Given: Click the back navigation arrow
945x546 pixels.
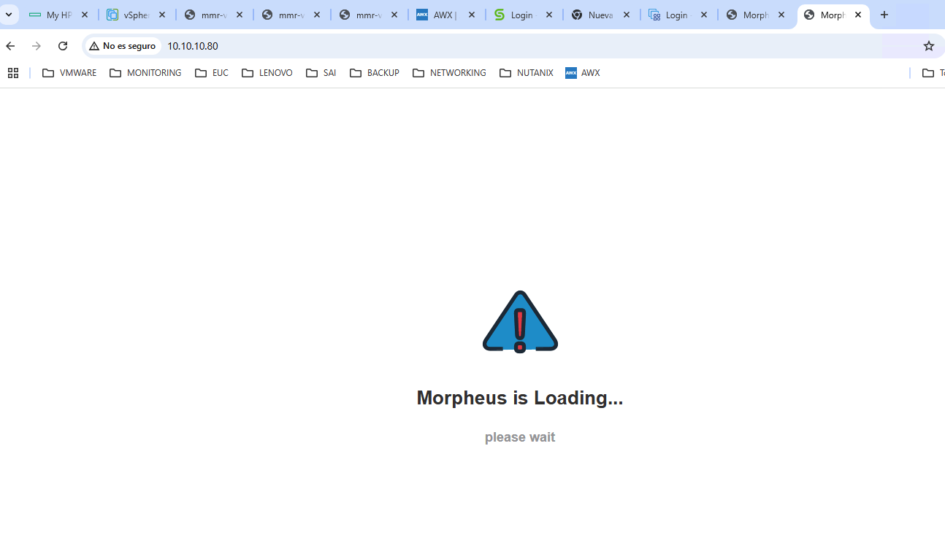Looking at the screenshot, I should point(9,45).
